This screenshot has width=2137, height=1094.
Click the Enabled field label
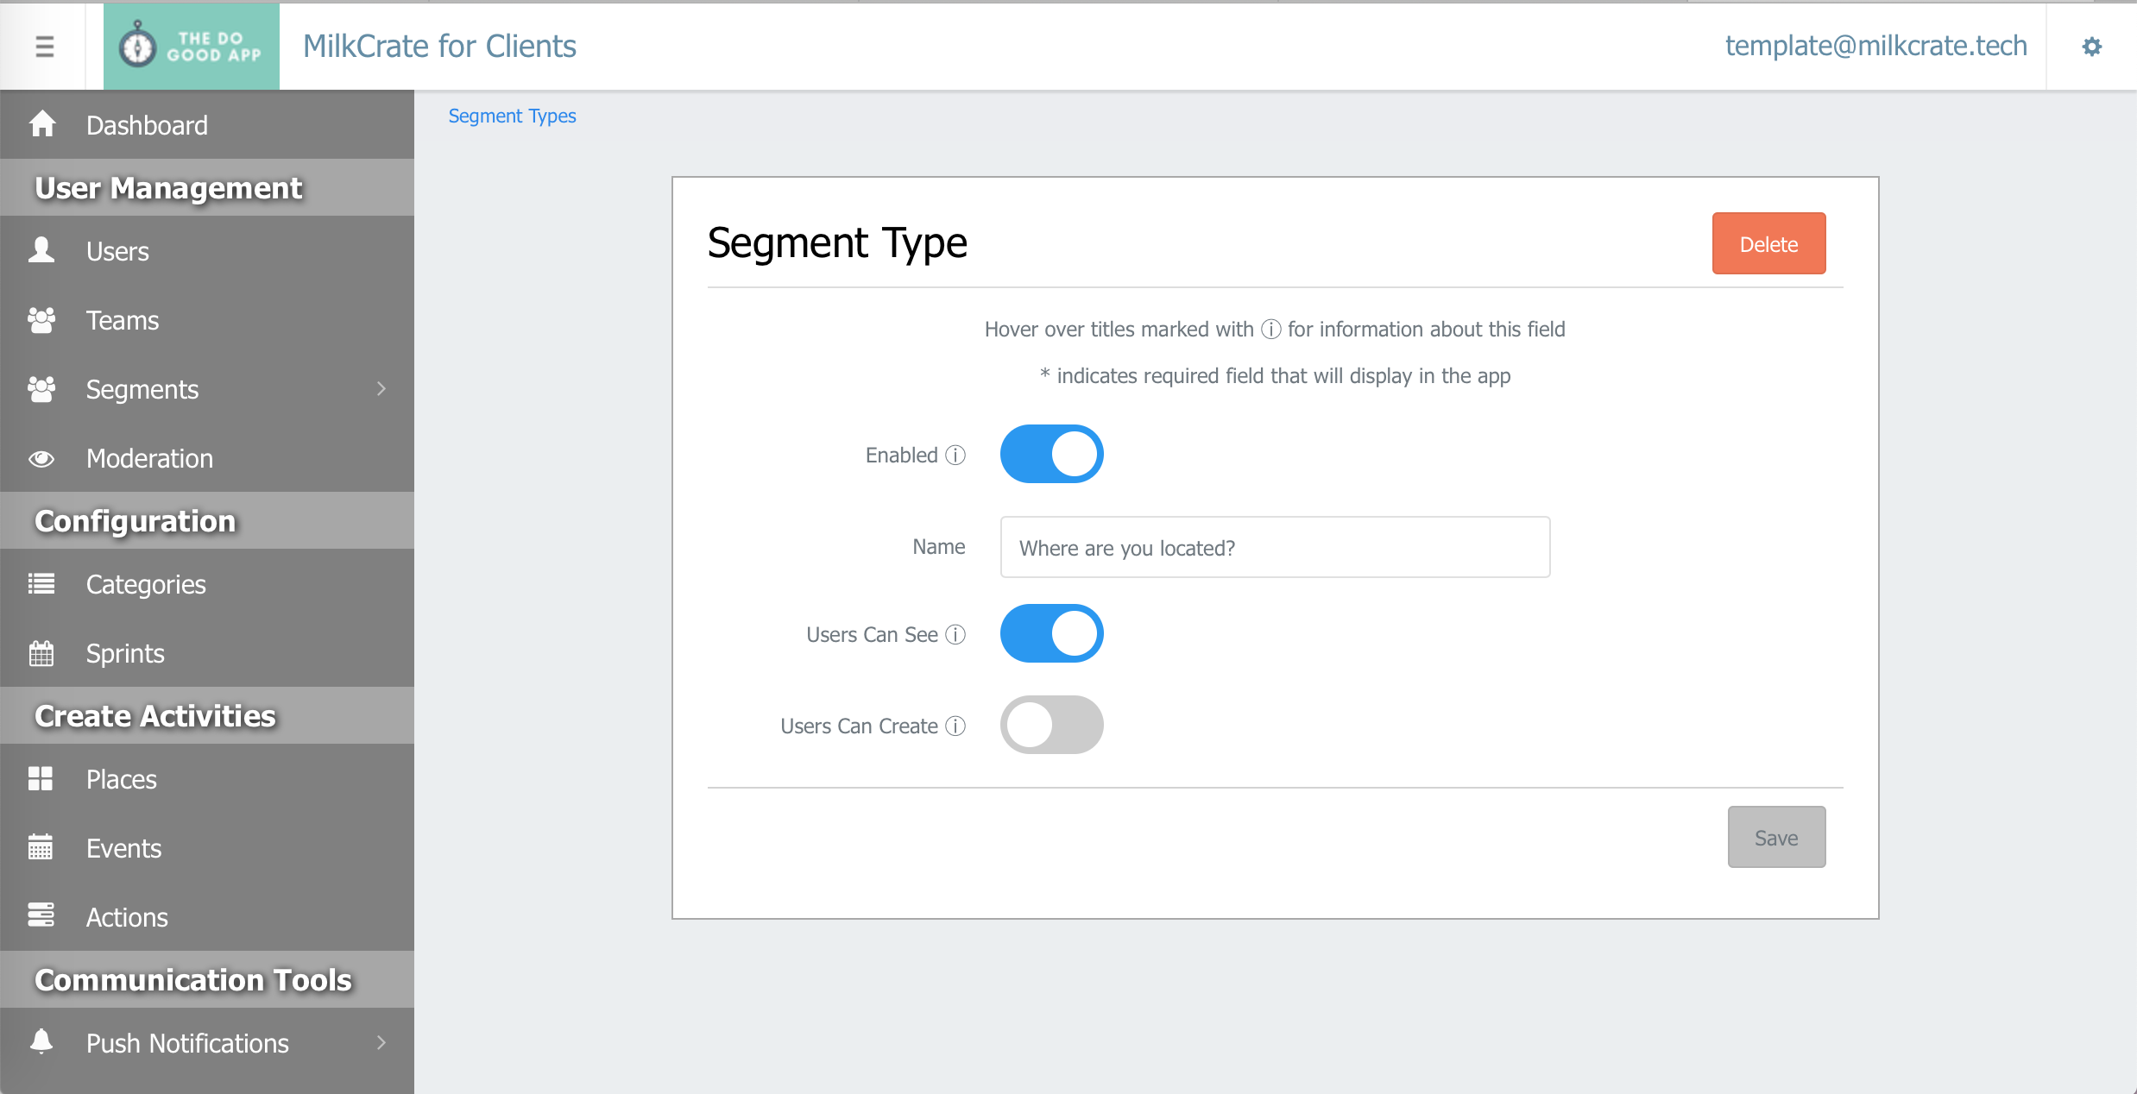coord(901,455)
